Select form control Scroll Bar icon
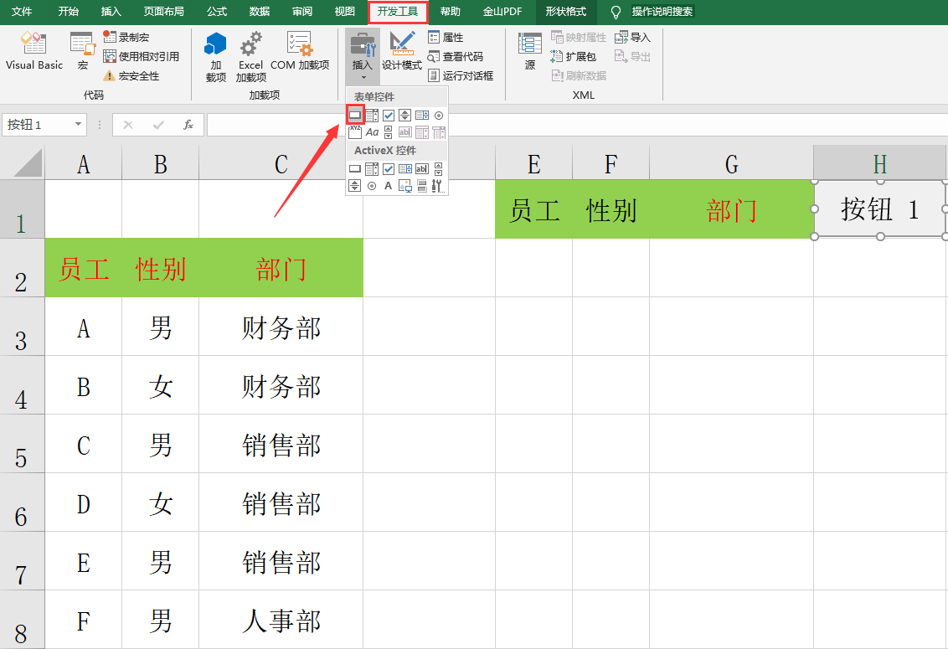Viewport: 948px width, 649px height. tap(388, 131)
